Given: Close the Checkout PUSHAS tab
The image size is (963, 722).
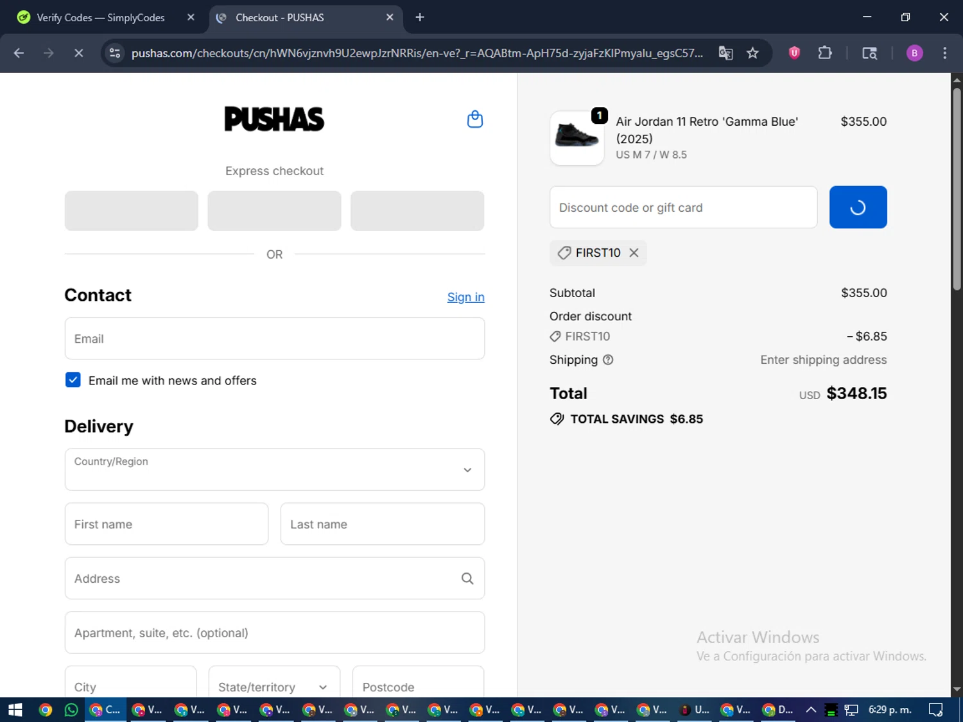Looking at the screenshot, I should point(390,17).
